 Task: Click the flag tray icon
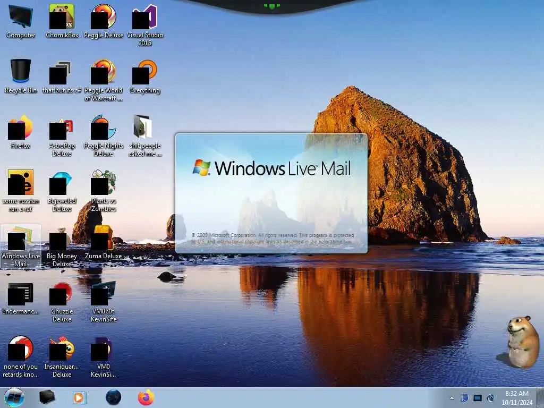click(x=464, y=398)
